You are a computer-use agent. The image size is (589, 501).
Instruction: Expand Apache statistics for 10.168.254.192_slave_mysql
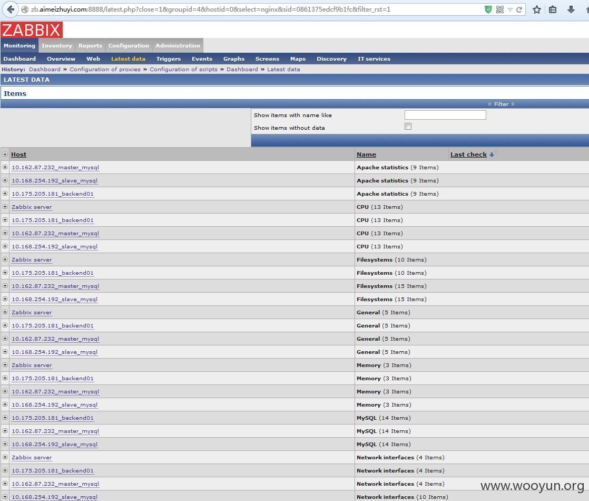pos(5,180)
